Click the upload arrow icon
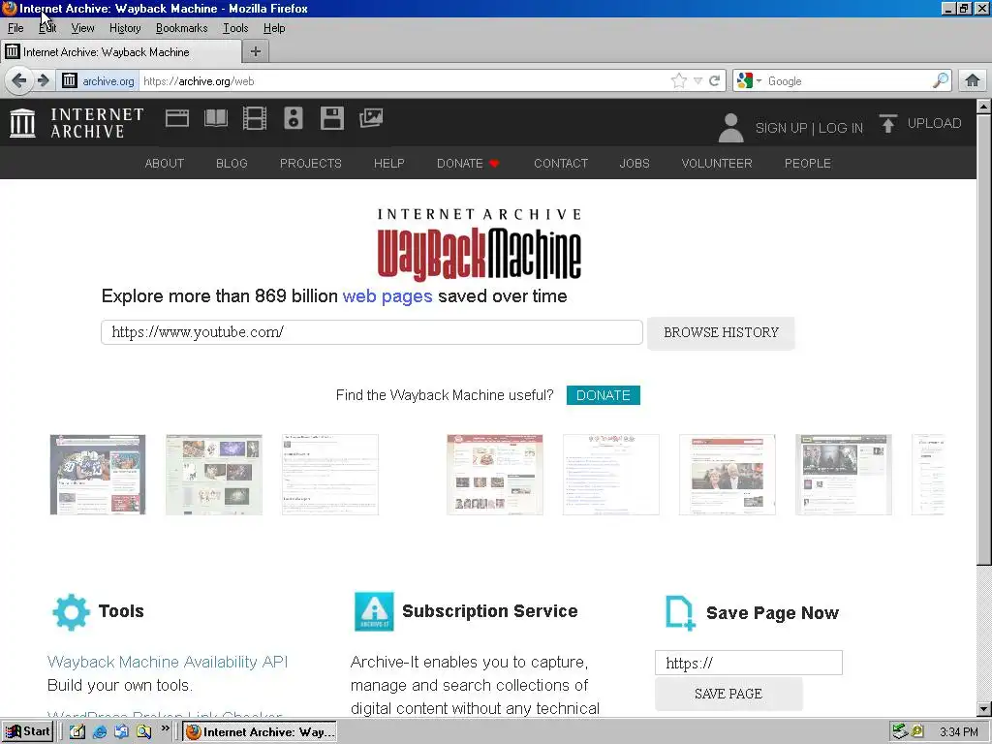The width and height of the screenshot is (992, 744). [x=887, y=123]
